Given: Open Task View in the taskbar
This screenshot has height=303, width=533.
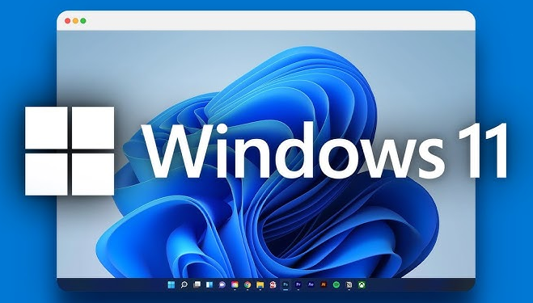Looking at the screenshot, I should (197, 284).
